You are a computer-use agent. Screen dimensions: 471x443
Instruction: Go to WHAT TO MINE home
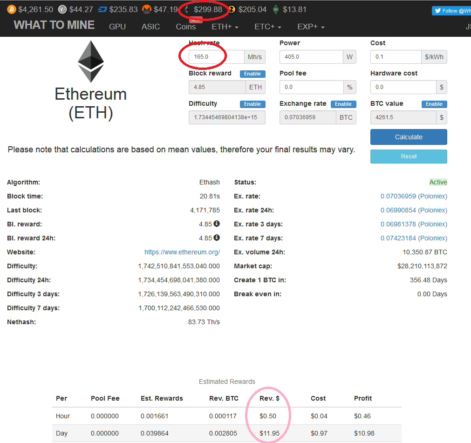tap(54, 25)
